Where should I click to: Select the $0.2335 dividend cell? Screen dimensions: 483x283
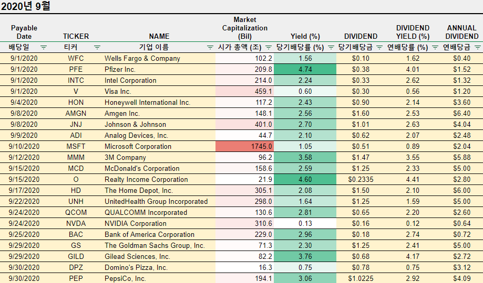(361, 179)
